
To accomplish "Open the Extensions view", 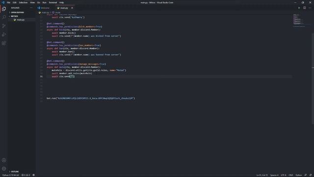I will coord(4,43).
